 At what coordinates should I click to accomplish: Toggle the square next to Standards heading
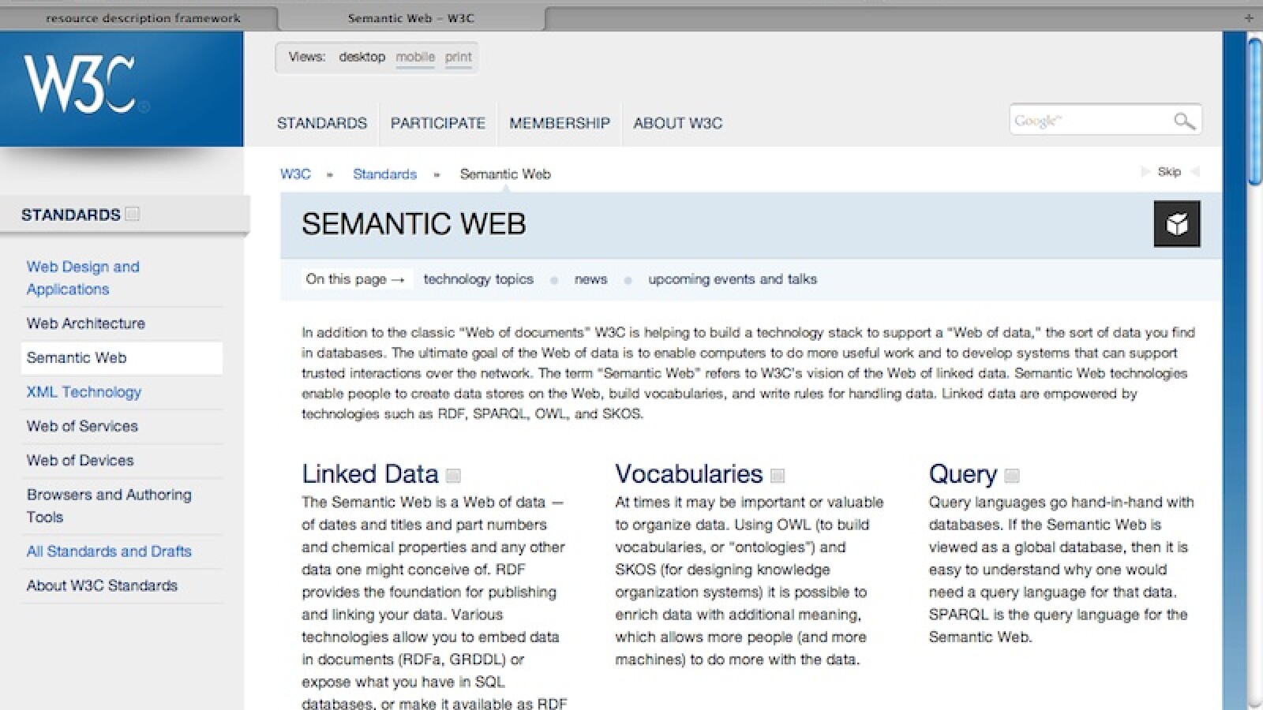[x=133, y=214]
